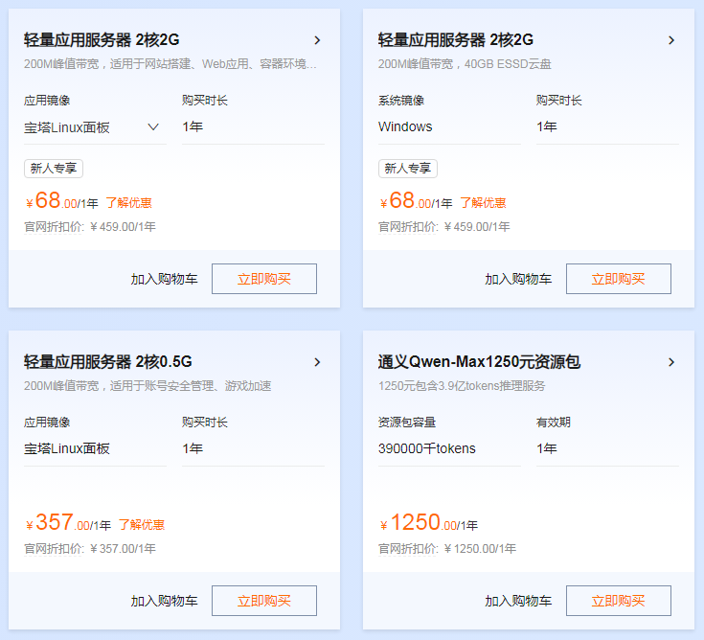The image size is (704, 640).
Task: Expand the 宝塔Linux面板 image dropdown in 2核2G card
Action: click(153, 126)
